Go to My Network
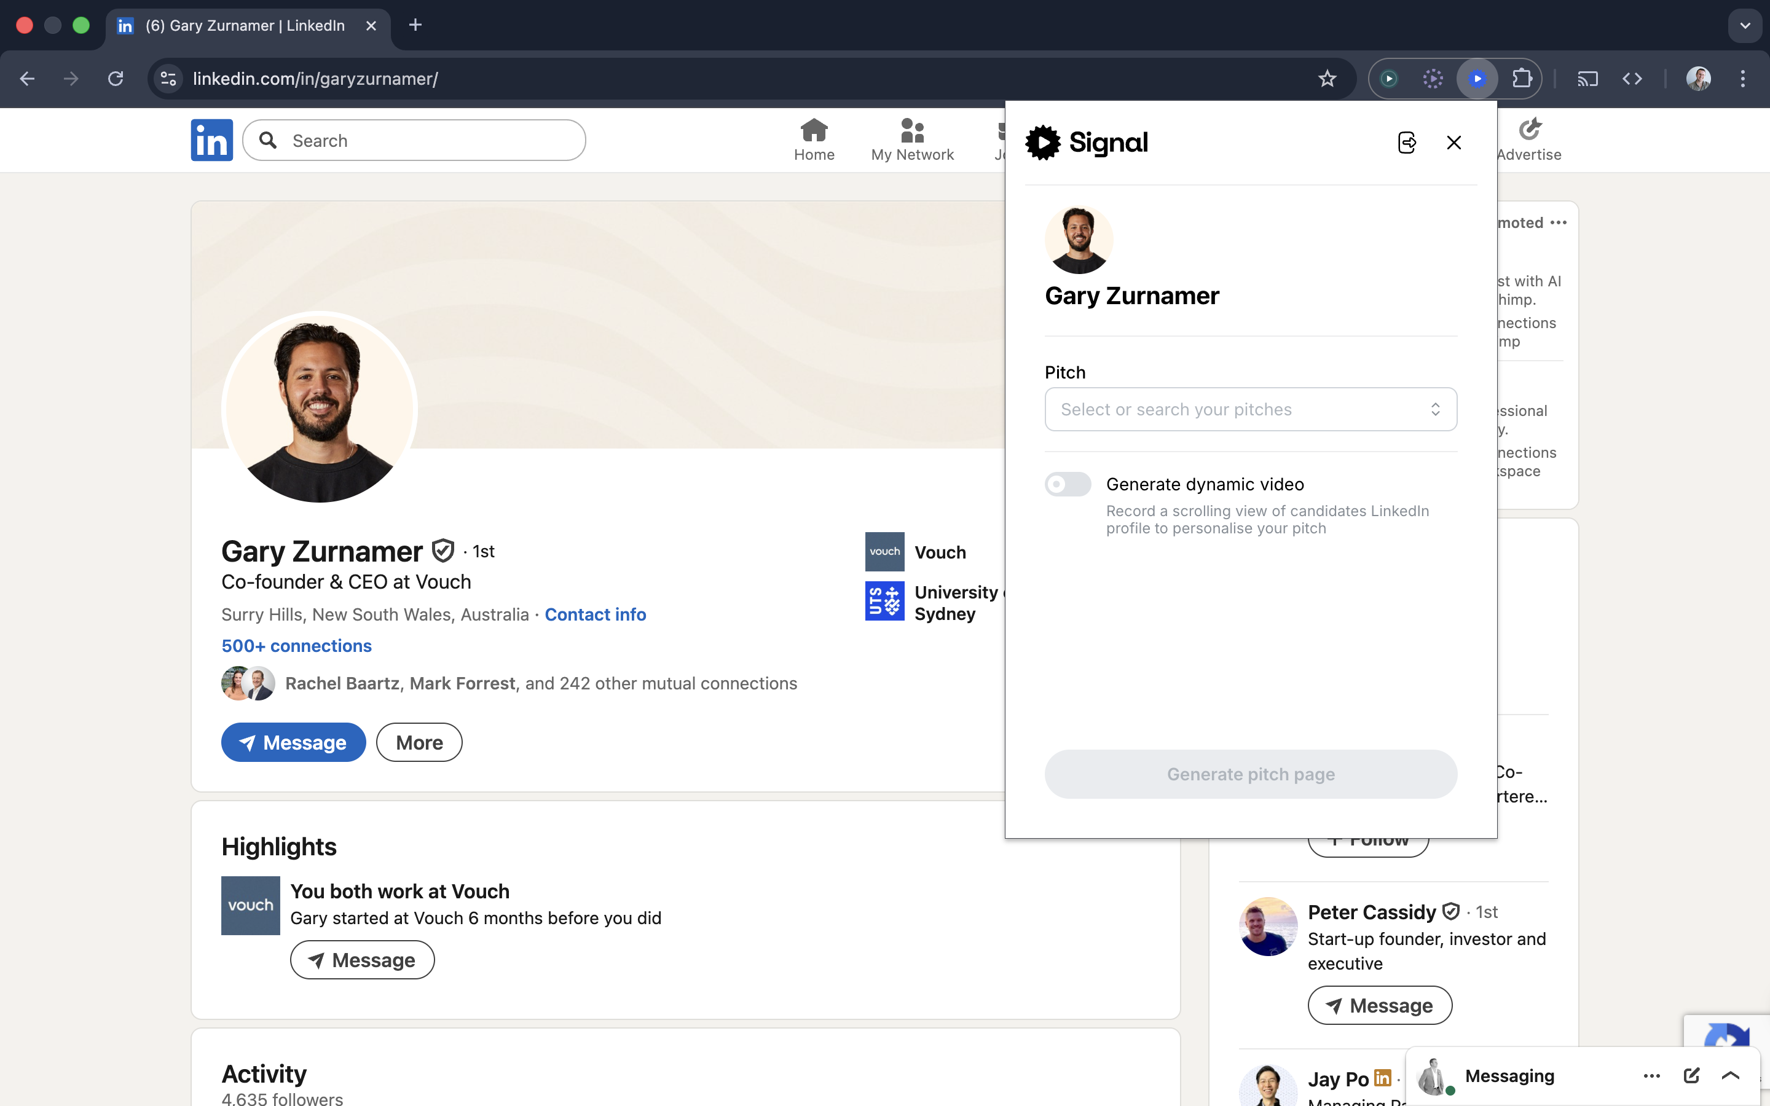Viewport: 1770px width, 1106px height. tap(912, 139)
